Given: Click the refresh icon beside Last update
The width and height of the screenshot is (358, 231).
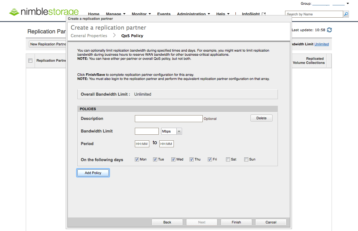Looking at the screenshot, I should point(329,30).
